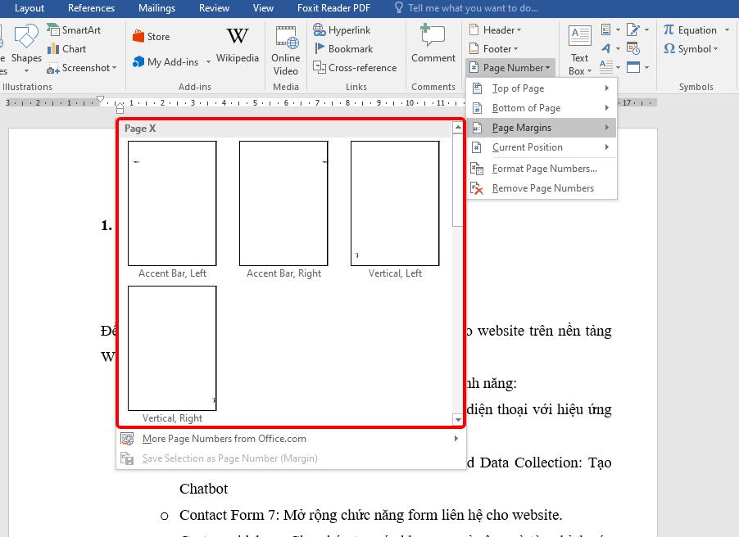Insert a new Comment
The image size is (739, 537).
tap(433, 45)
